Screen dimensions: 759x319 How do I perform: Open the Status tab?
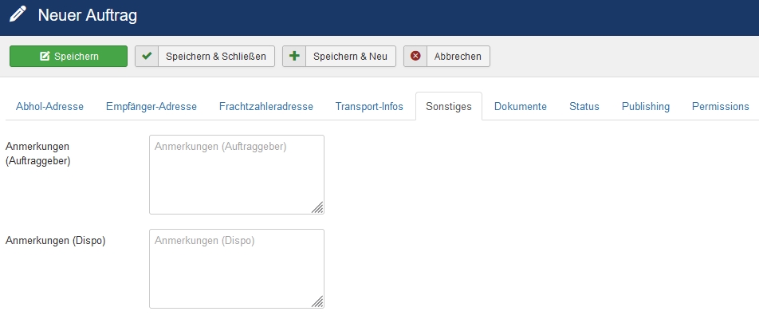584,107
